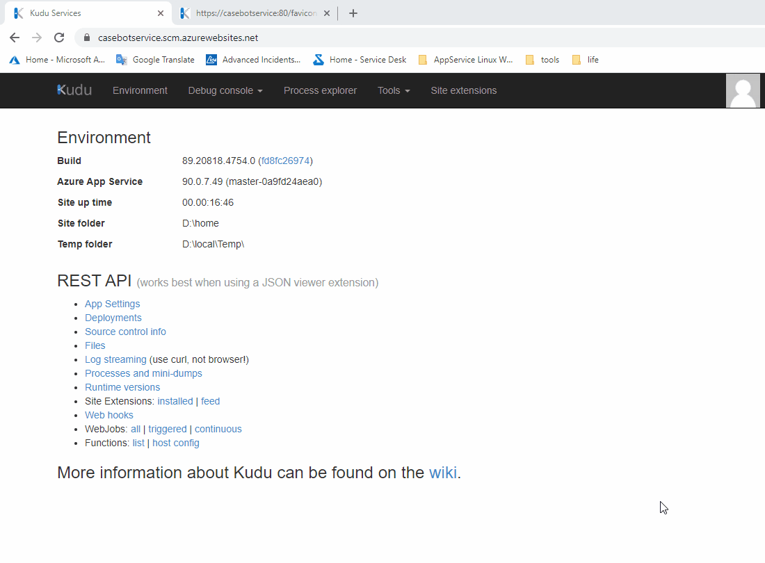
Task: View triggered WebJobs link
Action: point(167,429)
